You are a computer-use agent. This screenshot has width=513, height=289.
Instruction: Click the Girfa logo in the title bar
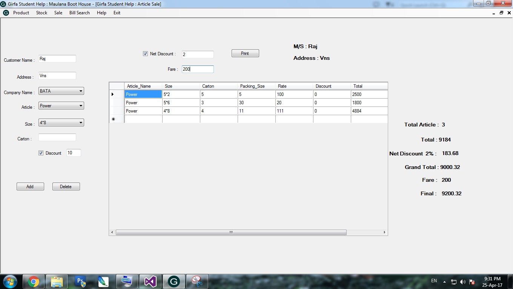pos(4,4)
